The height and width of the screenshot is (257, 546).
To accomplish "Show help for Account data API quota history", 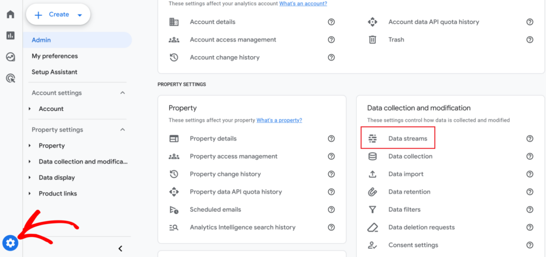I will [x=530, y=22].
